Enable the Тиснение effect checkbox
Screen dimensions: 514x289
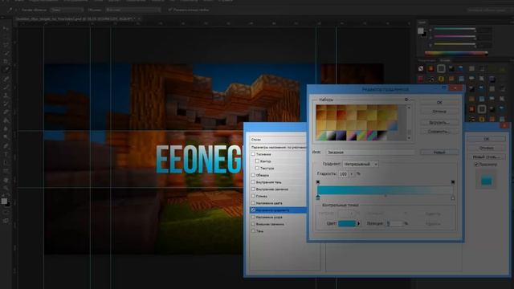click(253, 154)
